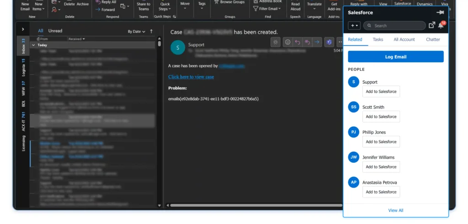Open the WFW folder in sidebar
468x224 pixels.
(x=23, y=88)
